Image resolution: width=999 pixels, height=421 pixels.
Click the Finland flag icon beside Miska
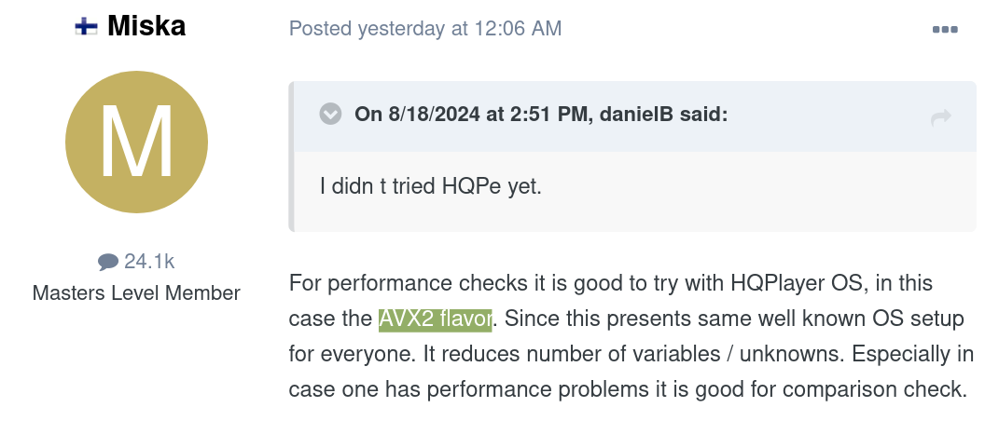86,27
